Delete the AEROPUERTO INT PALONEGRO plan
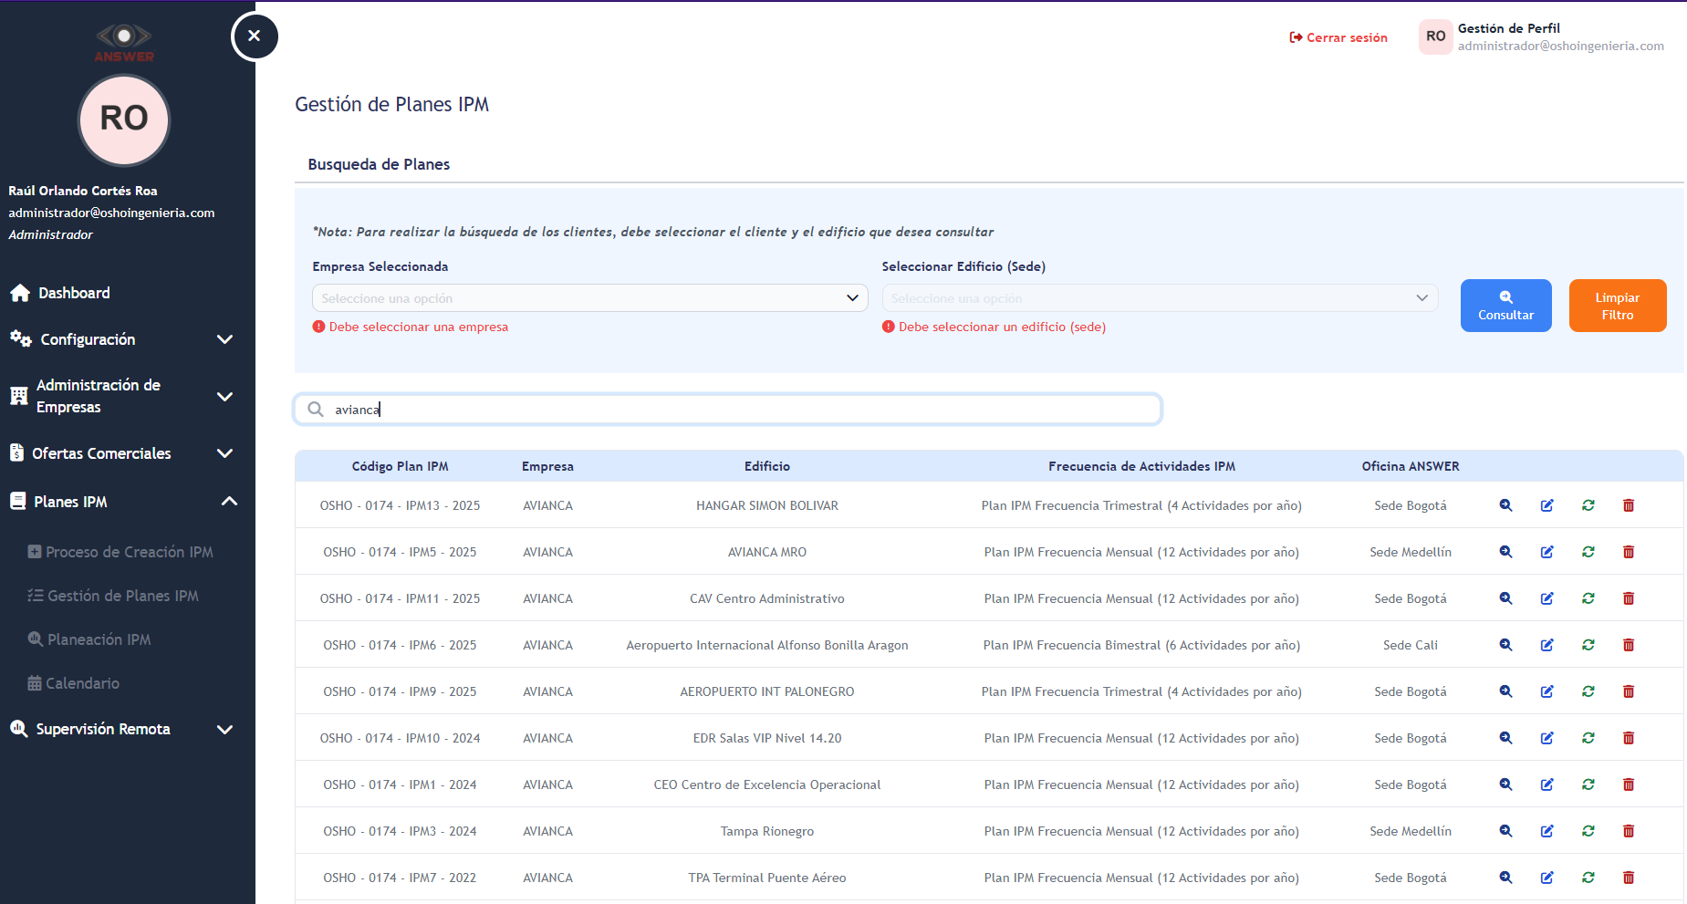 coord(1629,691)
